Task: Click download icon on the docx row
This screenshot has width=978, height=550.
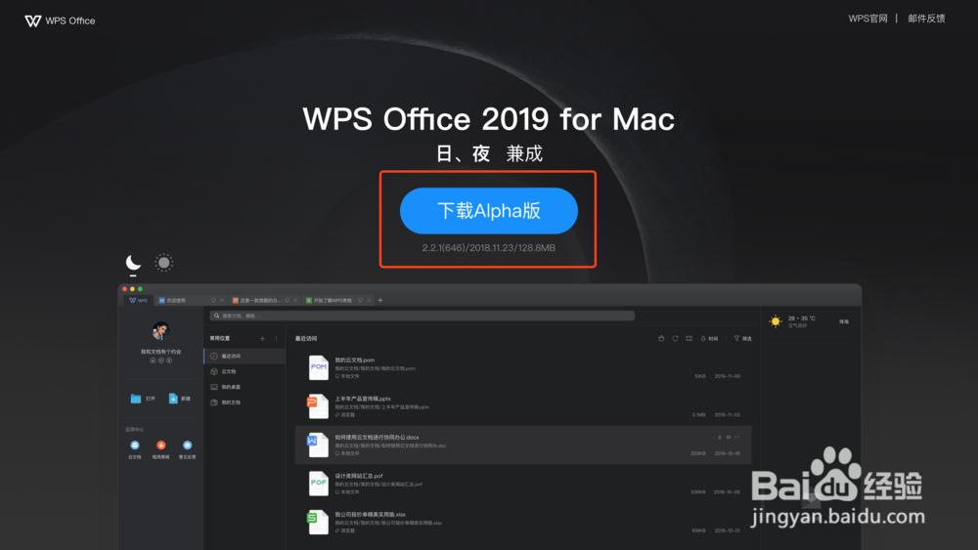Action: point(719,438)
